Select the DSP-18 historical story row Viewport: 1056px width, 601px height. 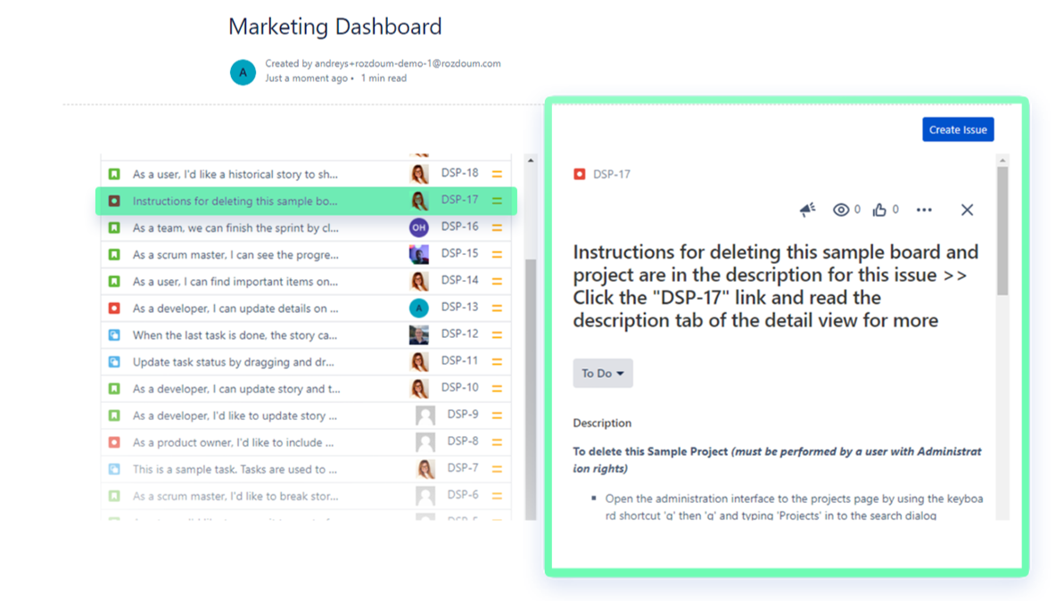click(235, 175)
